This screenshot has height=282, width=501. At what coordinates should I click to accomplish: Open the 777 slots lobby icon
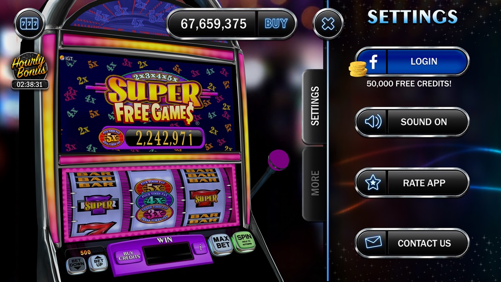tap(29, 24)
